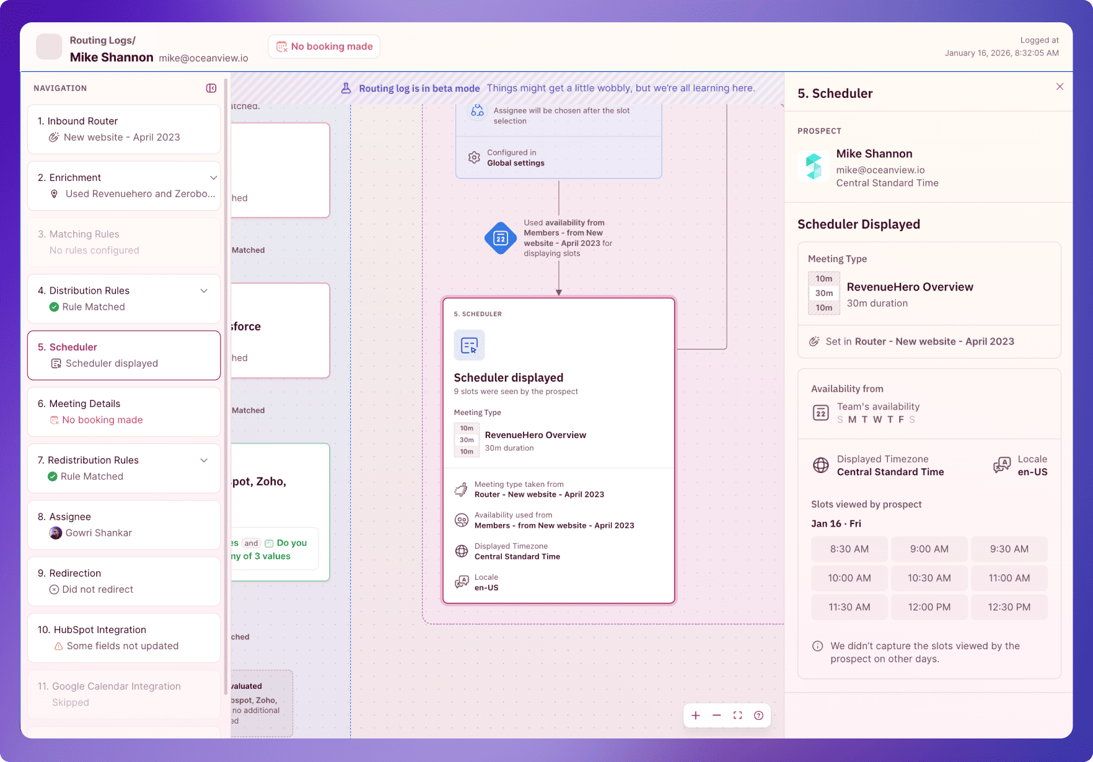The image size is (1093, 762).
Task: Click the members icon for Availability used from
Action: click(462, 520)
